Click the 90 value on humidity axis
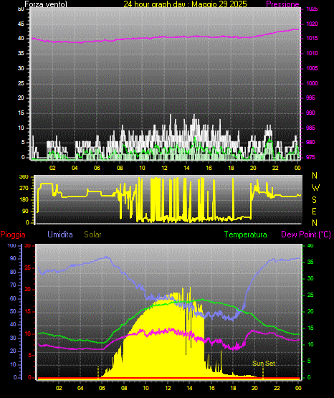 point(13,258)
